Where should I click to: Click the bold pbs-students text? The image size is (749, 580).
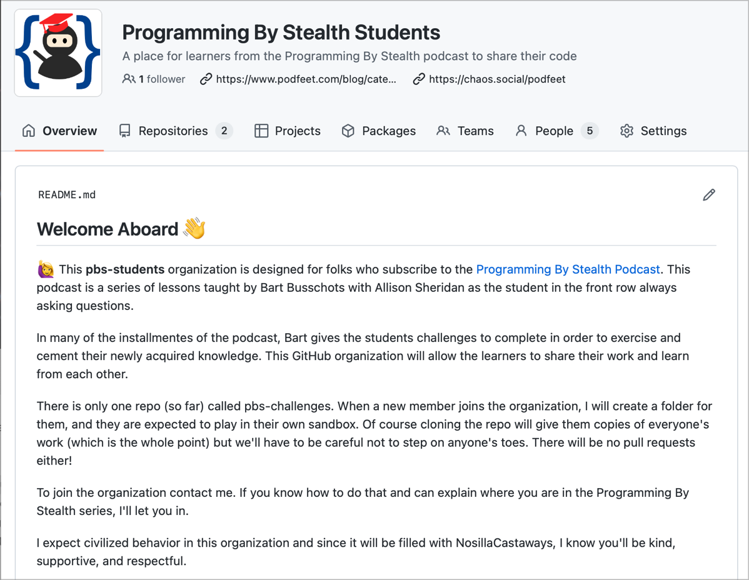coord(125,269)
